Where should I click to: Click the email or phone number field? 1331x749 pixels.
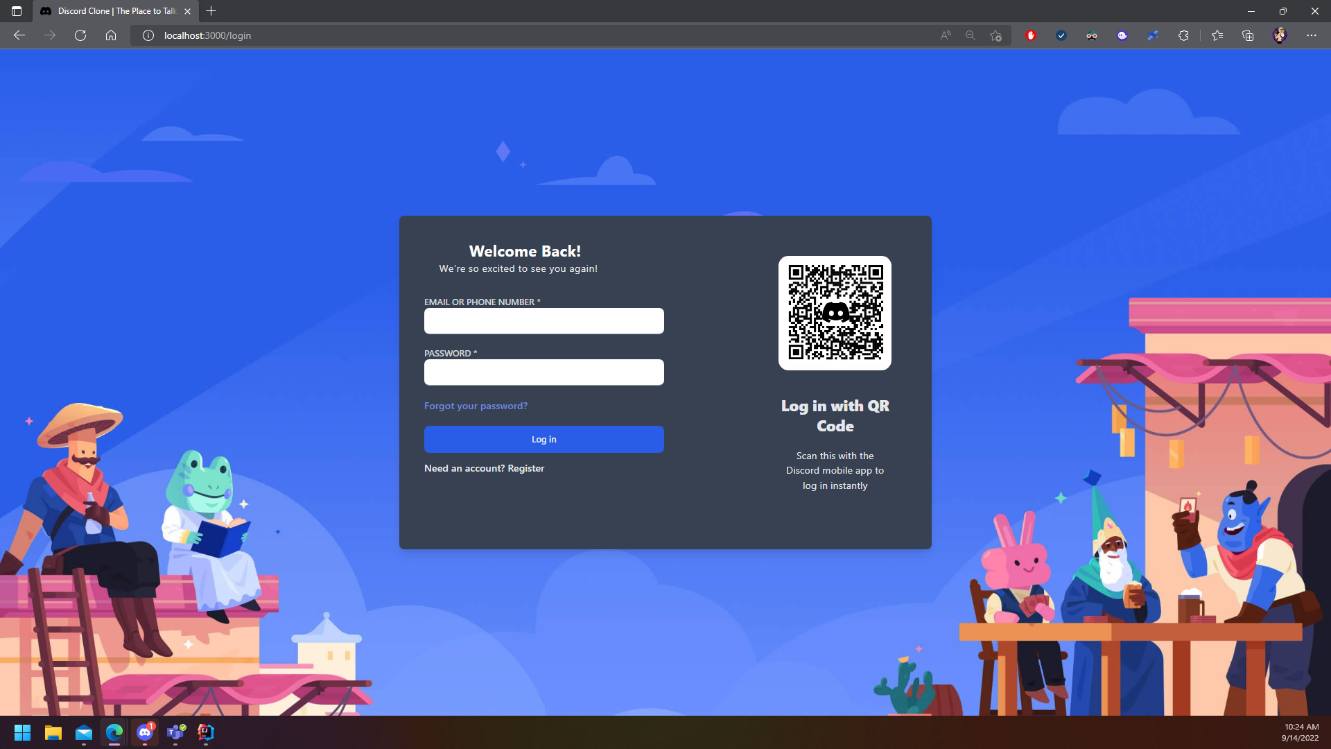point(543,320)
